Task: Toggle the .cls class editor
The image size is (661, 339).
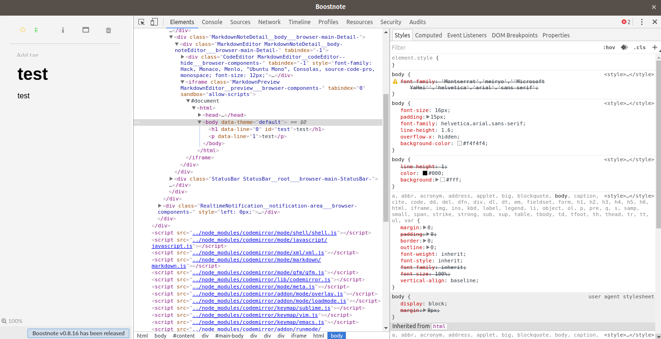Action: click(x=640, y=47)
